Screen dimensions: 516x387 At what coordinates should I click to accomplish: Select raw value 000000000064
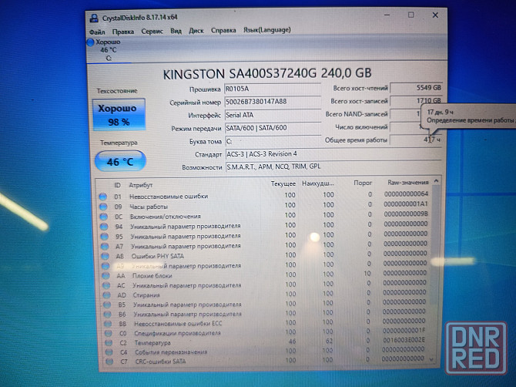[406, 194]
